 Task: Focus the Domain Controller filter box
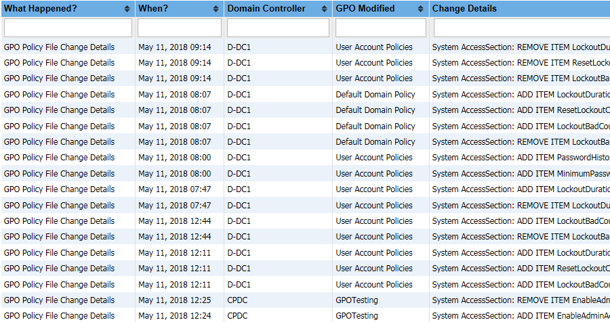tap(278, 28)
